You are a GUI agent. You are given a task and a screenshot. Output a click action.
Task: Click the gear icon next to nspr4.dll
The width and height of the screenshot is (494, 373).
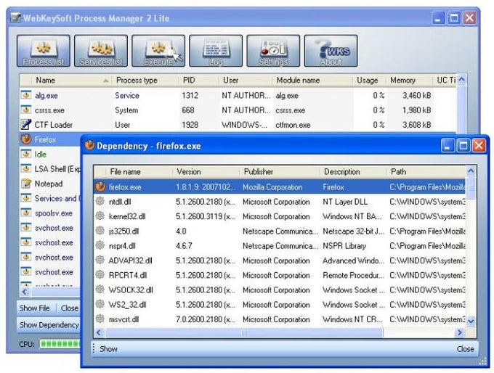point(100,245)
